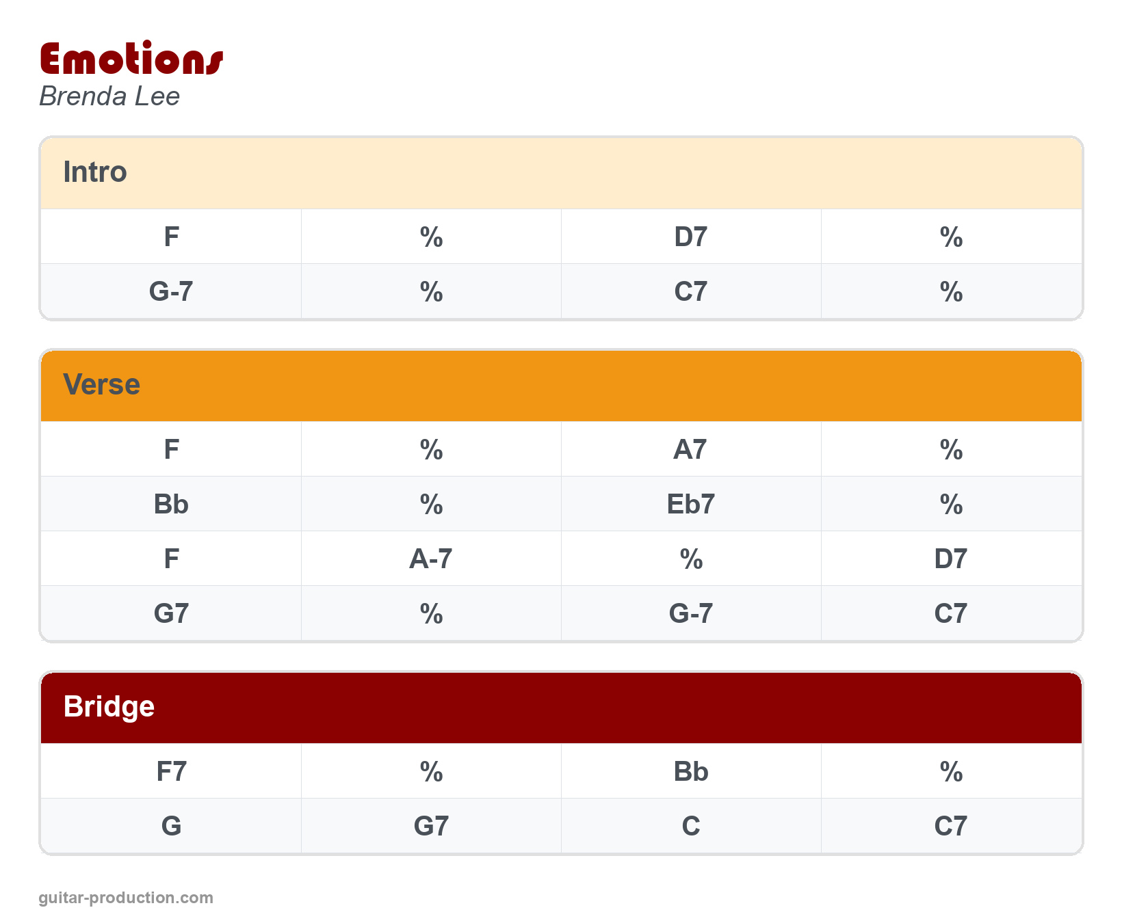Screen dimensions: 1122x923
Task: Select the D7 chord in the Intro
Action: [x=690, y=237]
